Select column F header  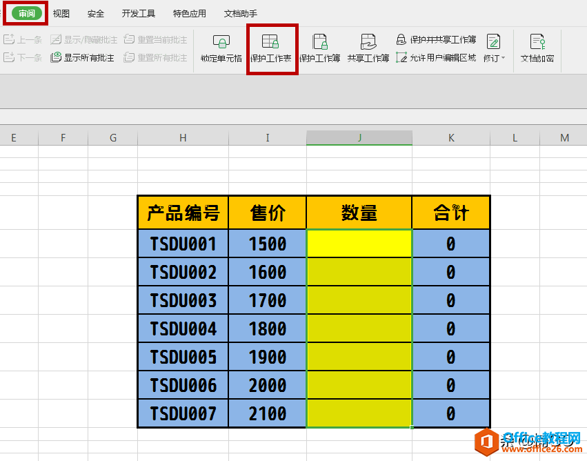tap(63, 138)
